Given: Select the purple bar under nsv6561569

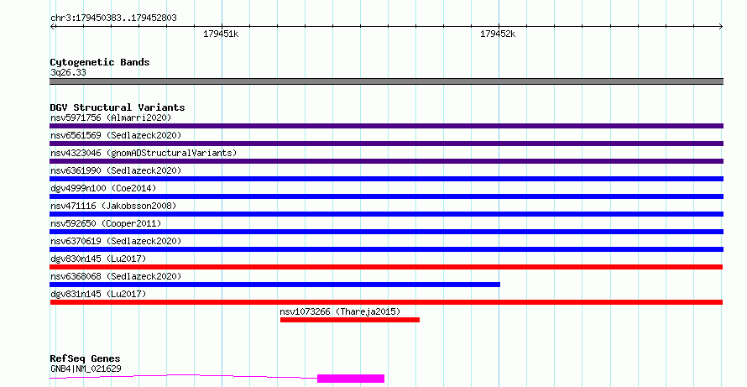Looking at the screenshot, I should pos(386,144).
